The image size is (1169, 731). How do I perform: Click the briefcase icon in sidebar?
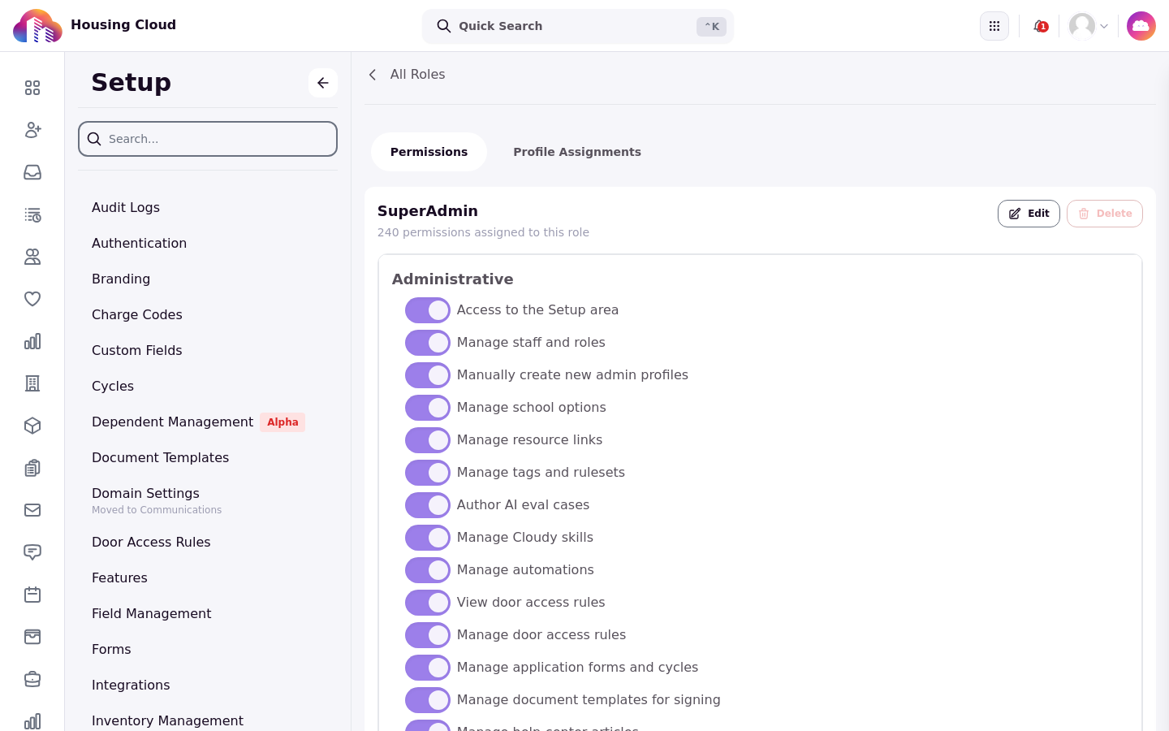[x=32, y=679]
